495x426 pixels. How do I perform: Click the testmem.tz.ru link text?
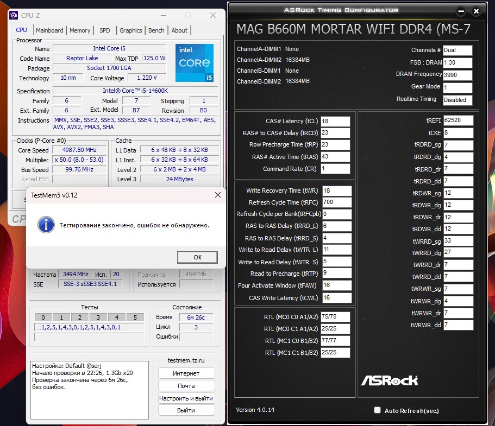pos(186,360)
